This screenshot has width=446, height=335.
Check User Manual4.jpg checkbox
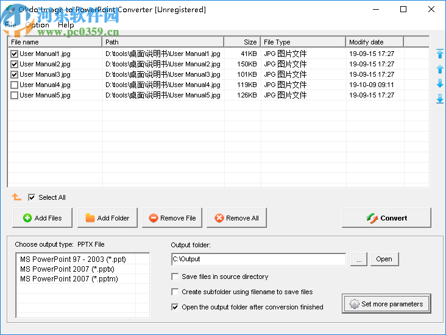(14, 85)
